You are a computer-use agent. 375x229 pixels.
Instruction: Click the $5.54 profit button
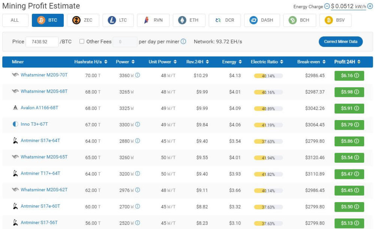pos(349,158)
